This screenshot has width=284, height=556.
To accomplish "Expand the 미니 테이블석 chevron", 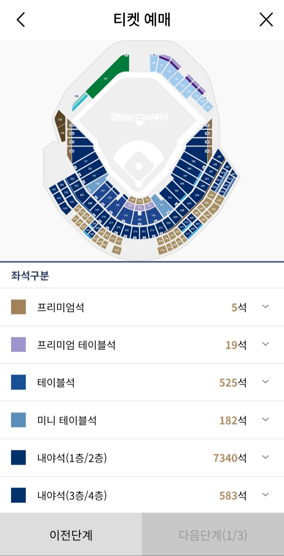I will pyautogui.click(x=266, y=419).
